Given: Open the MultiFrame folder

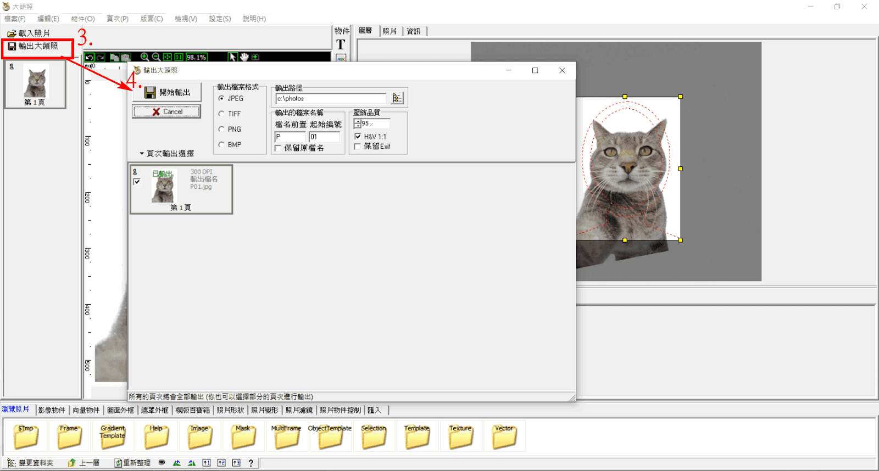Looking at the screenshot, I should coord(286,436).
